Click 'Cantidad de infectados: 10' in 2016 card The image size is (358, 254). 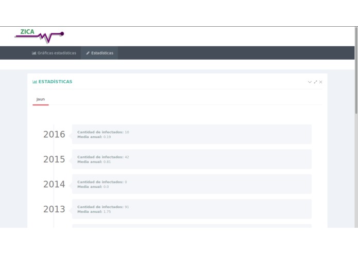coord(103,132)
